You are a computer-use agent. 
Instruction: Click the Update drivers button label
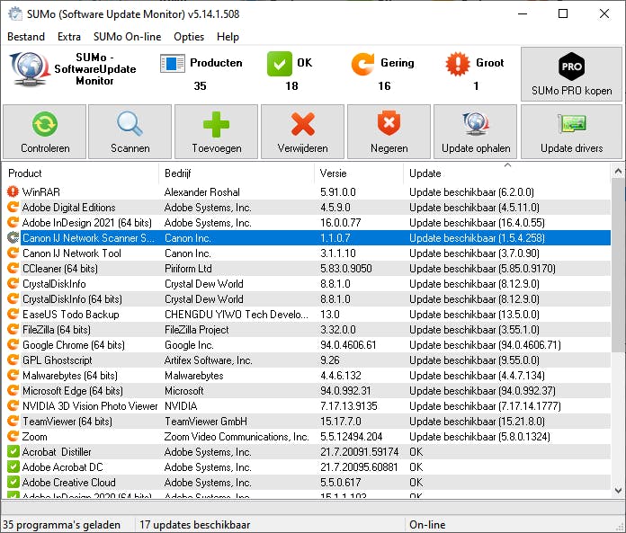pyautogui.click(x=572, y=148)
